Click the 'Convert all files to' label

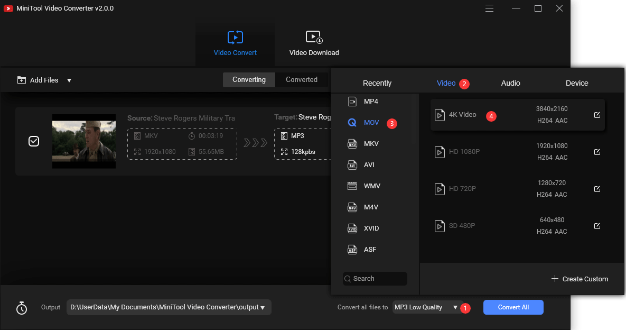[x=362, y=307]
